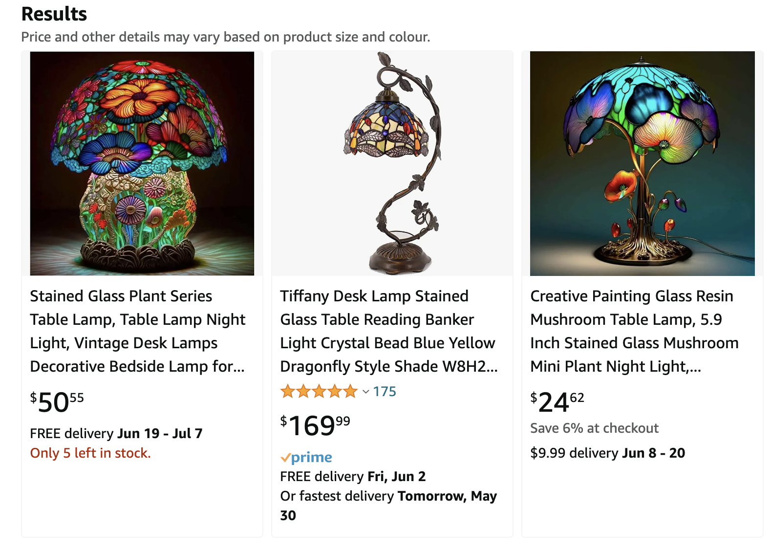Click FREE delivery Jun 19 - Jul 7 text
Screen dimensions: 771x548
[x=116, y=433]
